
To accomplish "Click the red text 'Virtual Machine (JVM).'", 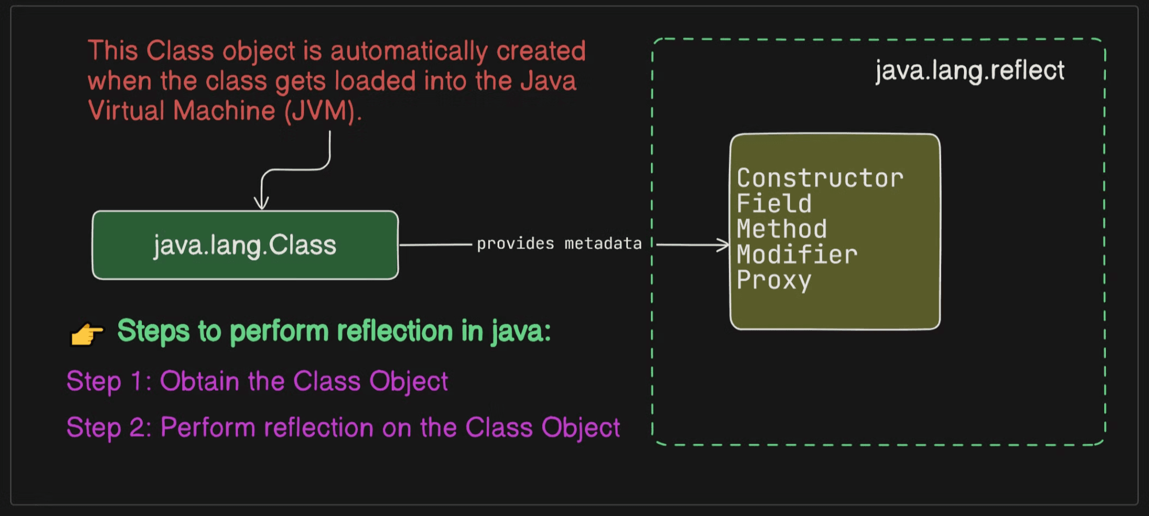I will pyautogui.click(x=225, y=111).
